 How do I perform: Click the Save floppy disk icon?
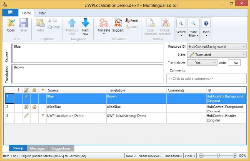point(23,23)
